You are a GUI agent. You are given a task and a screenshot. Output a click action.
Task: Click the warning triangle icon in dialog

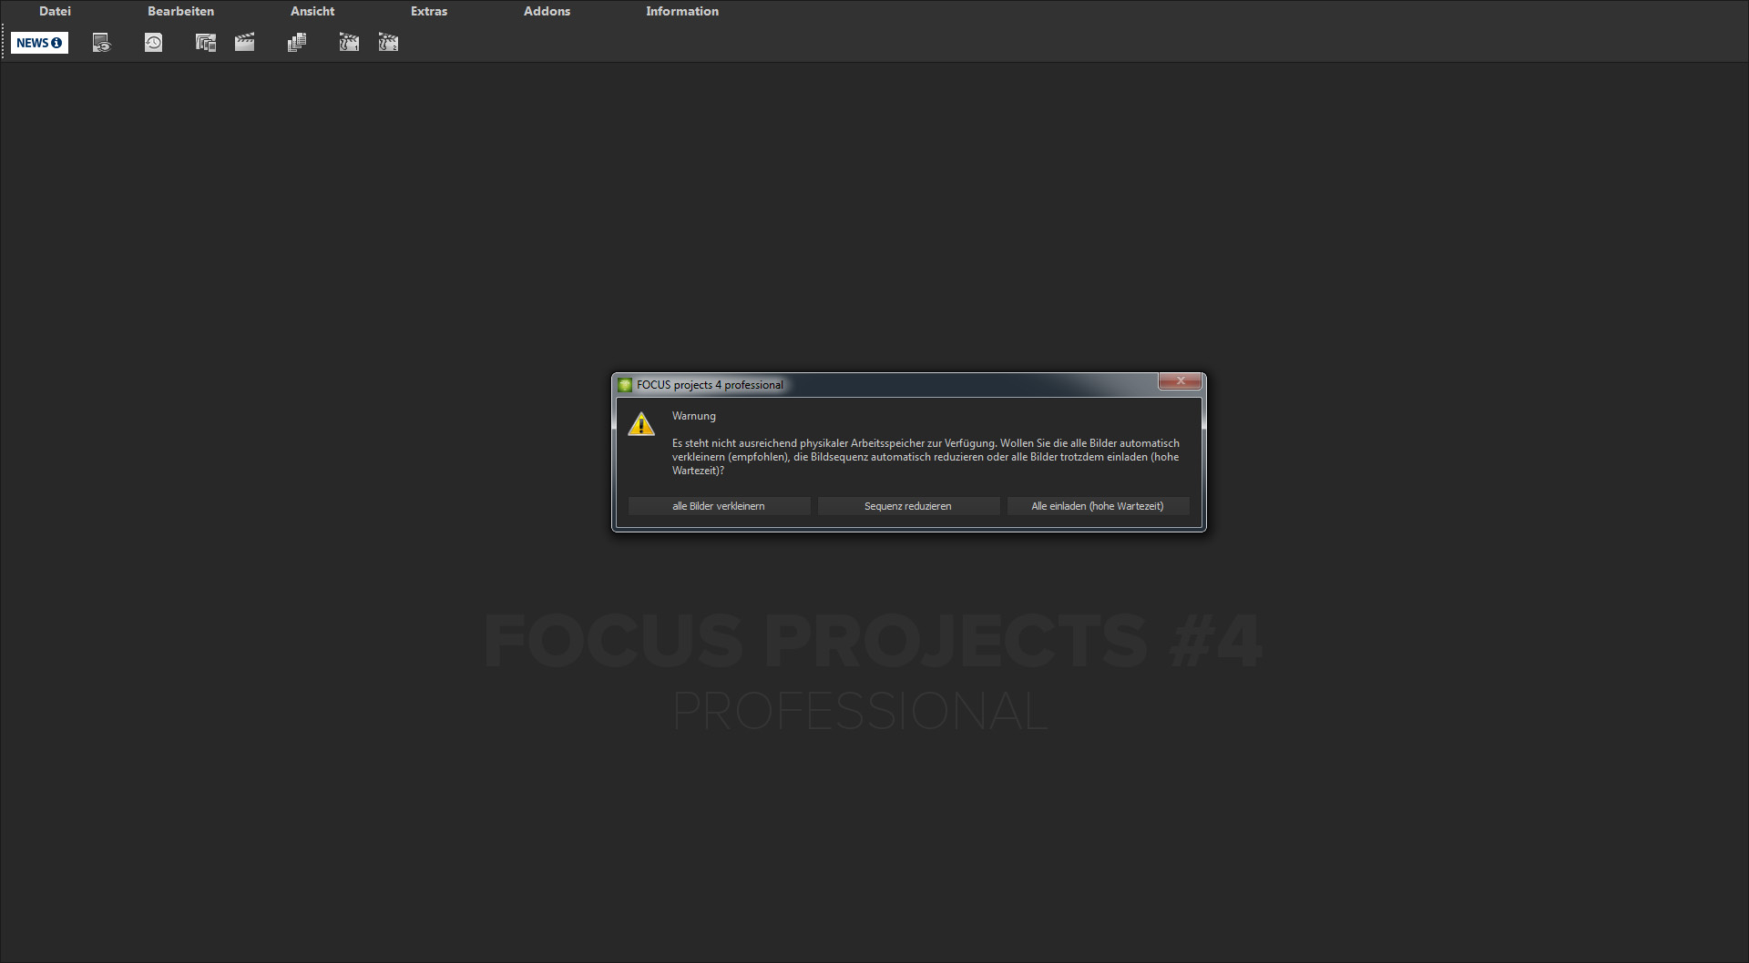point(641,424)
